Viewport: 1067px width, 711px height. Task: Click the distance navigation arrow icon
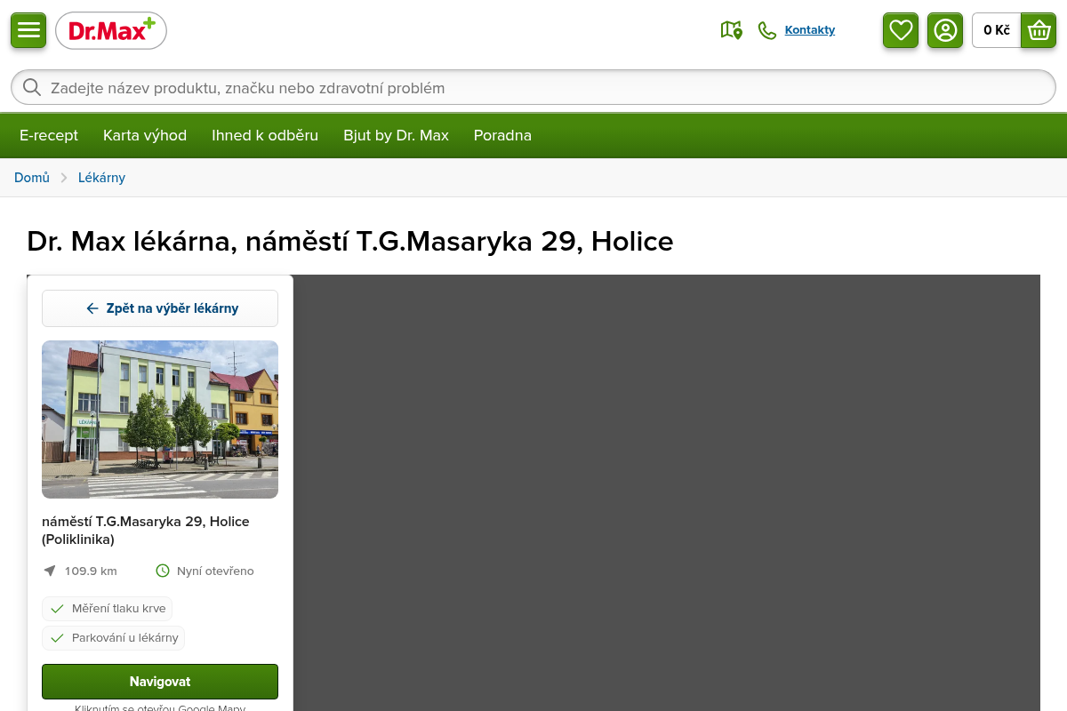50,571
